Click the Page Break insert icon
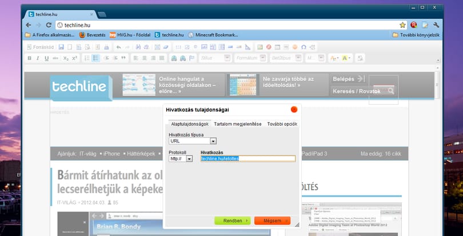 click(x=313, y=47)
